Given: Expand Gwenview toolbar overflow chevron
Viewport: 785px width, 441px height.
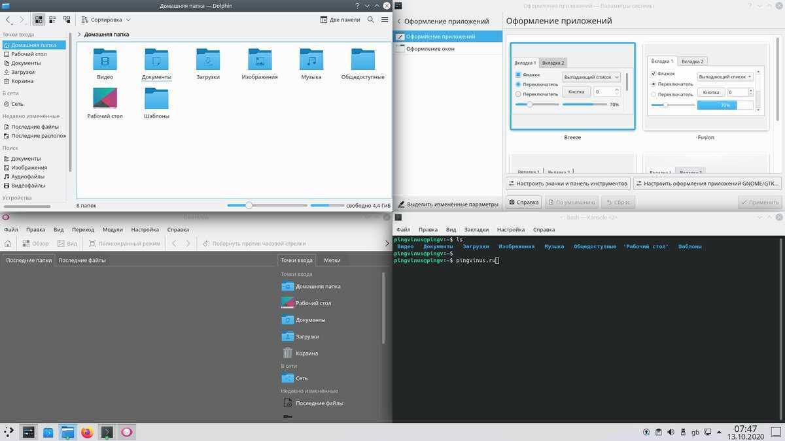Looking at the screenshot, I should (386, 243).
